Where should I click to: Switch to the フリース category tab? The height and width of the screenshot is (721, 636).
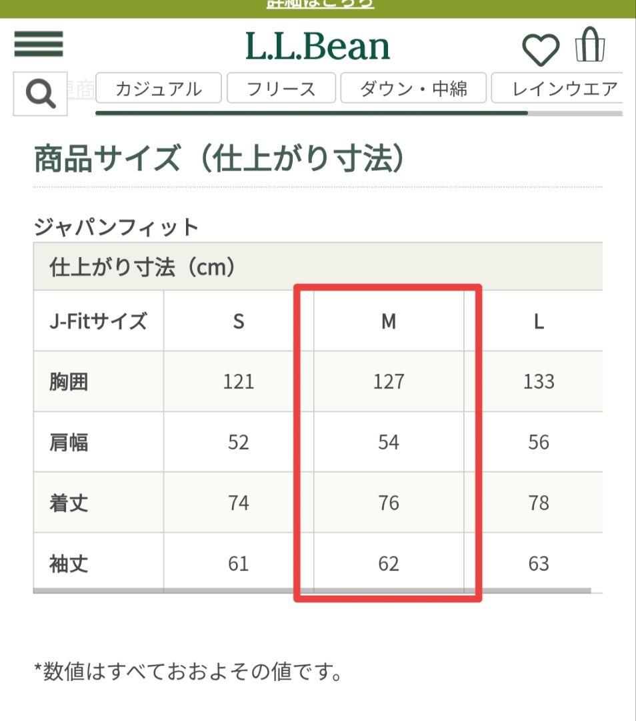coord(281,87)
